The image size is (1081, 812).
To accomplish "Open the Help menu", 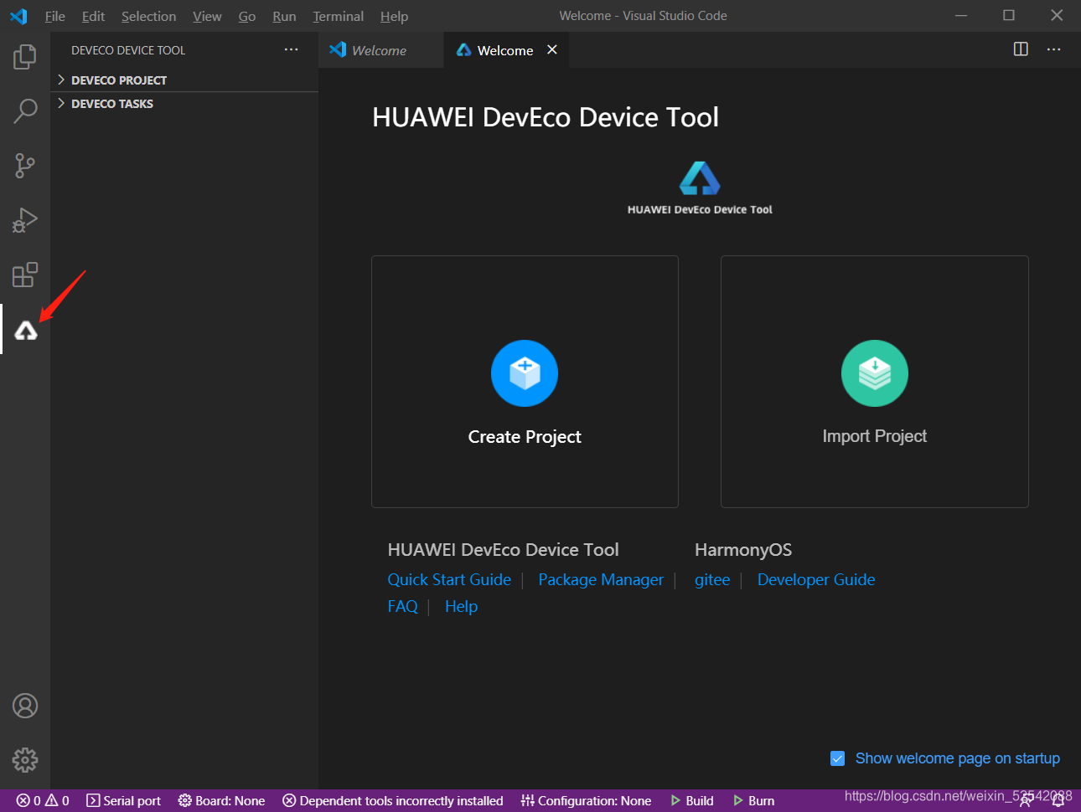I will 394,16.
